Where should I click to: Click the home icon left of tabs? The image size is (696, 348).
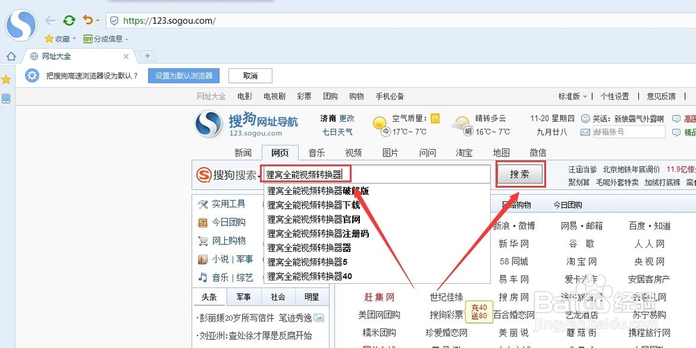[x=11, y=56]
